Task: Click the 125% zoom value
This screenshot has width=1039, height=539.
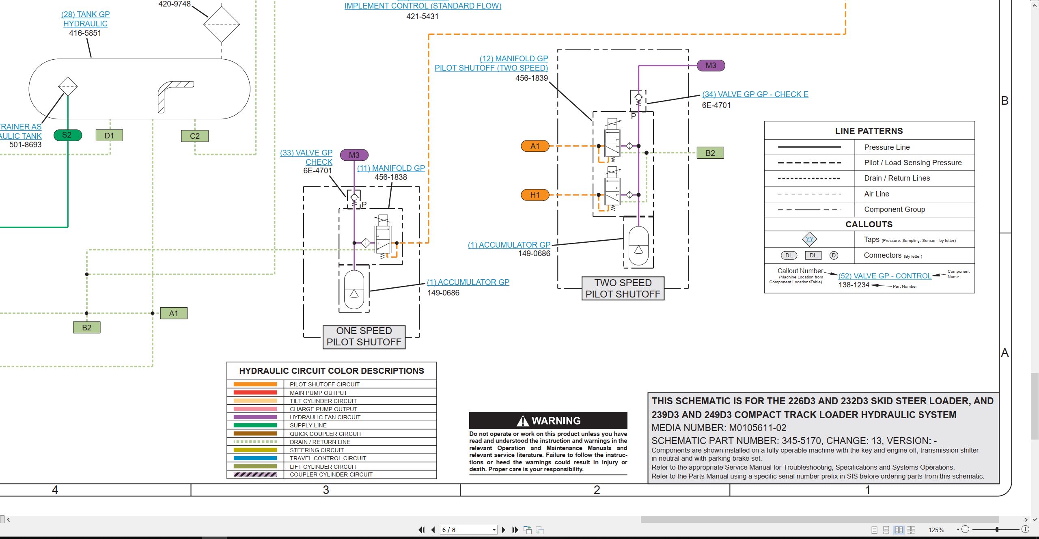Action: coord(936,530)
